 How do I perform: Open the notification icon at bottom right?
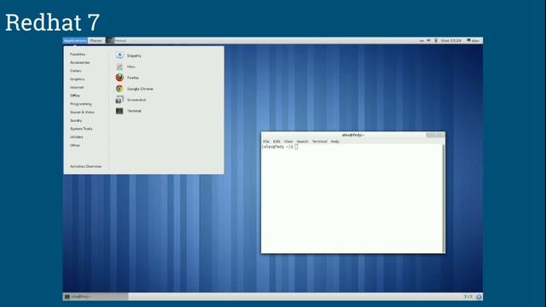479,297
